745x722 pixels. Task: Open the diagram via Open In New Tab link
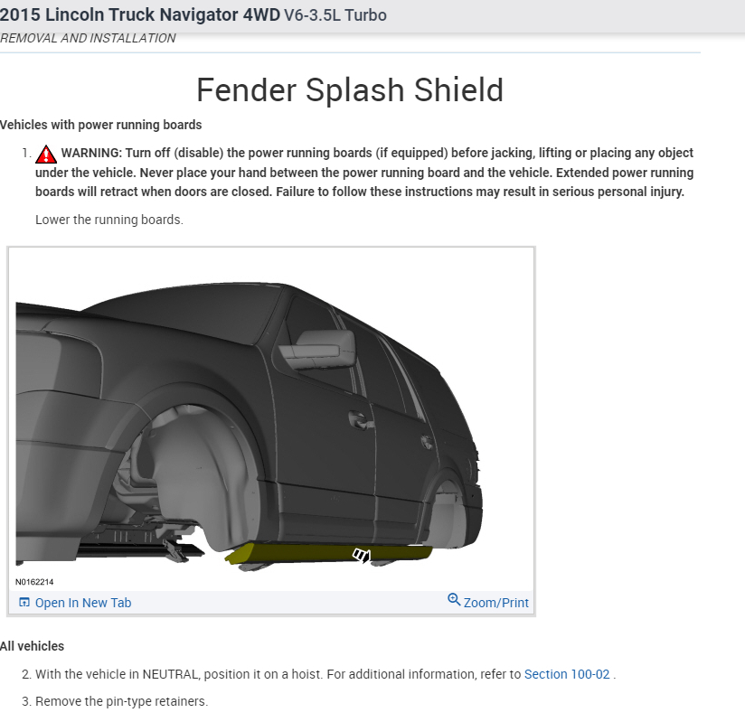pyautogui.click(x=83, y=603)
